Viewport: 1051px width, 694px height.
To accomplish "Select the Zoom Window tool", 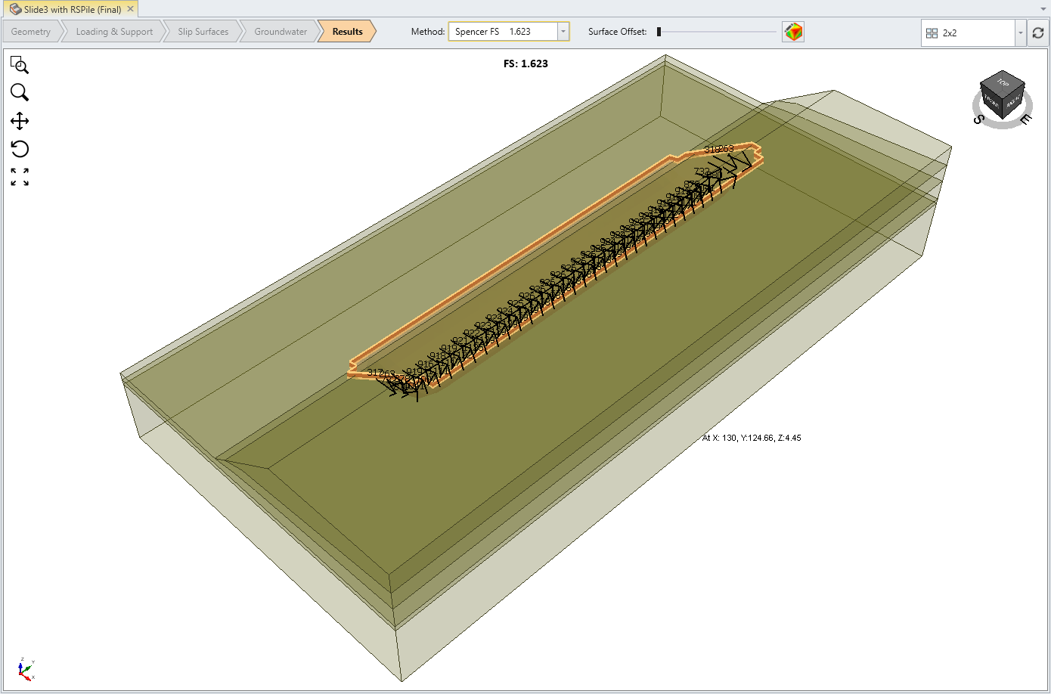I will click(20, 65).
